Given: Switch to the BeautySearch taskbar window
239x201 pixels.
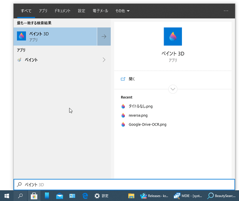Looking at the screenshot, I should [x=222, y=196].
